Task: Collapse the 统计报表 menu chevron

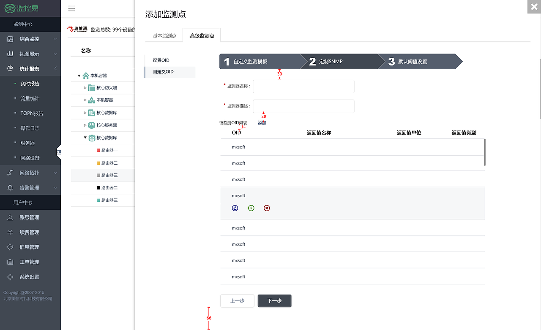Action: 55,69
